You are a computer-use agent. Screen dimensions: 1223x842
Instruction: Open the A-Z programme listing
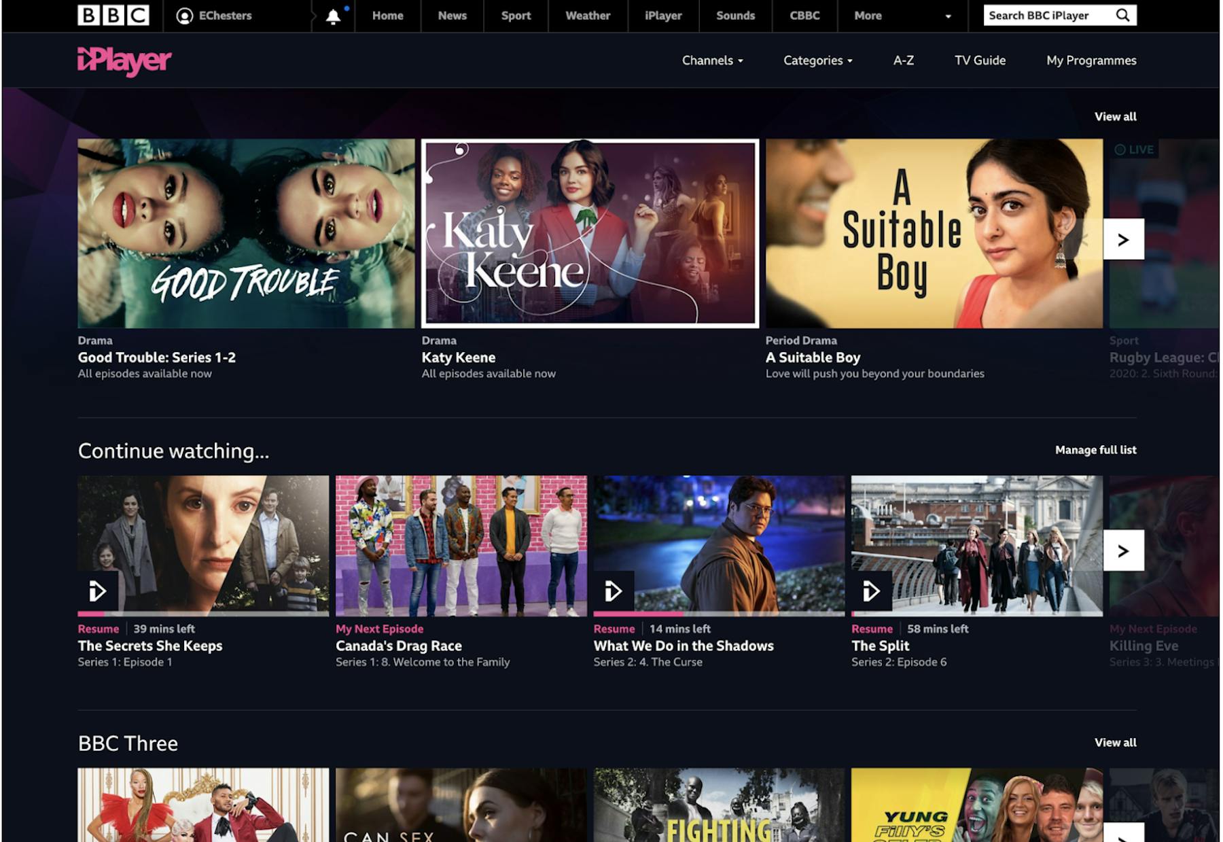tap(903, 60)
